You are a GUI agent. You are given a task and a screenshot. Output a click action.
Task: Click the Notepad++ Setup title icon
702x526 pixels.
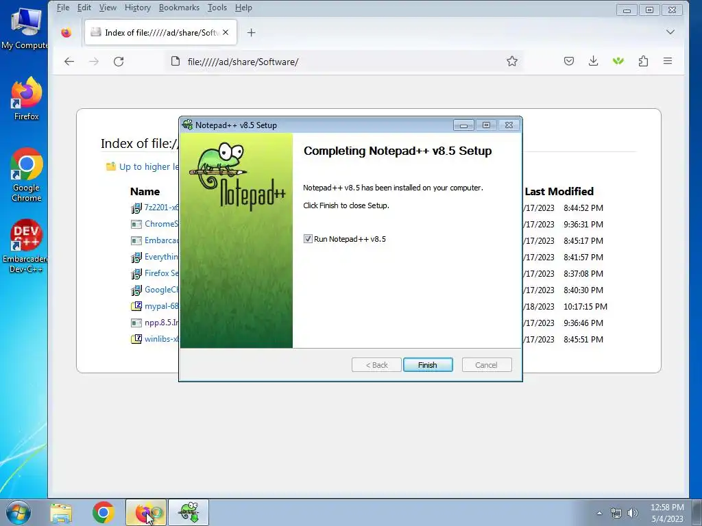click(x=188, y=125)
